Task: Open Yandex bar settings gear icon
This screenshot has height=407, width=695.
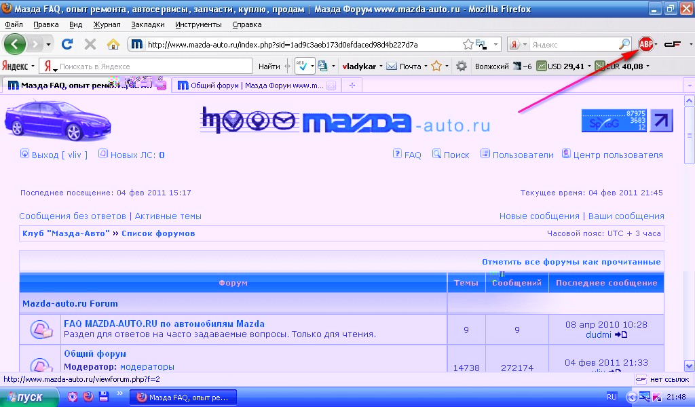Action: point(462,66)
